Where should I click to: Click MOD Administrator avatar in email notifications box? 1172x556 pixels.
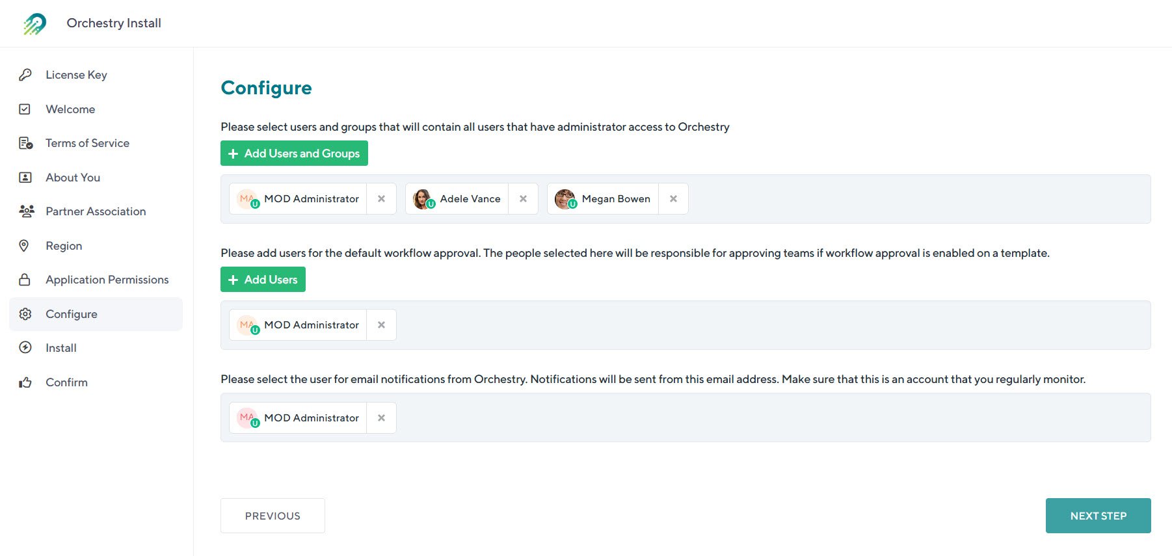click(x=246, y=417)
